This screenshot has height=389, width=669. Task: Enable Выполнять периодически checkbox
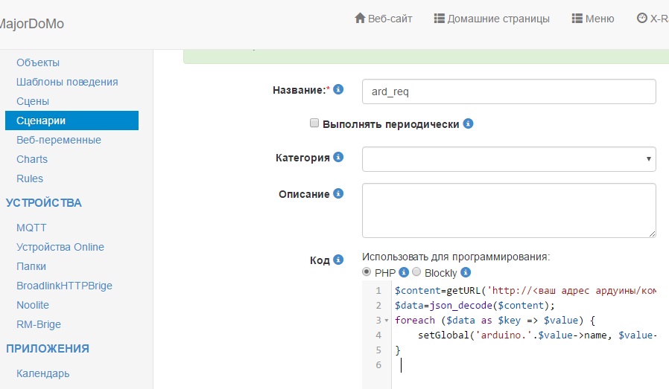pyautogui.click(x=314, y=123)
